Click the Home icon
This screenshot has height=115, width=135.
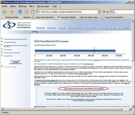click(33, 11)
